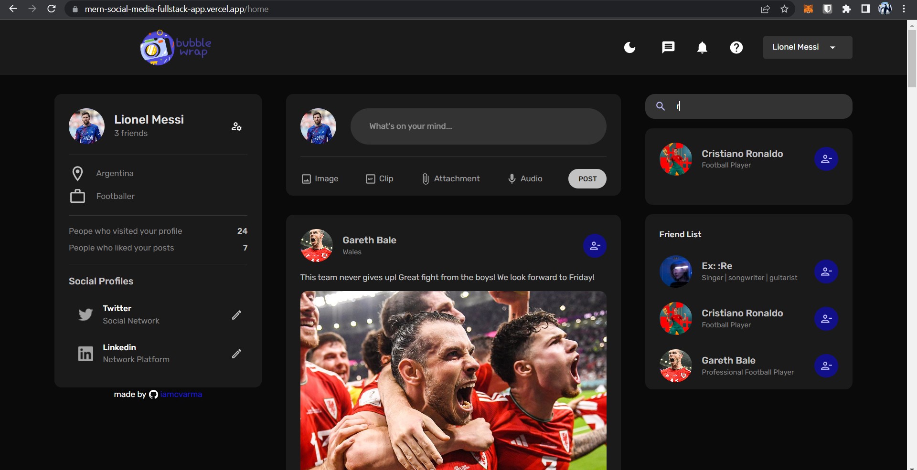
Task: Expand profile settings via the person-gear icon
Action: (x=236, y=126)
